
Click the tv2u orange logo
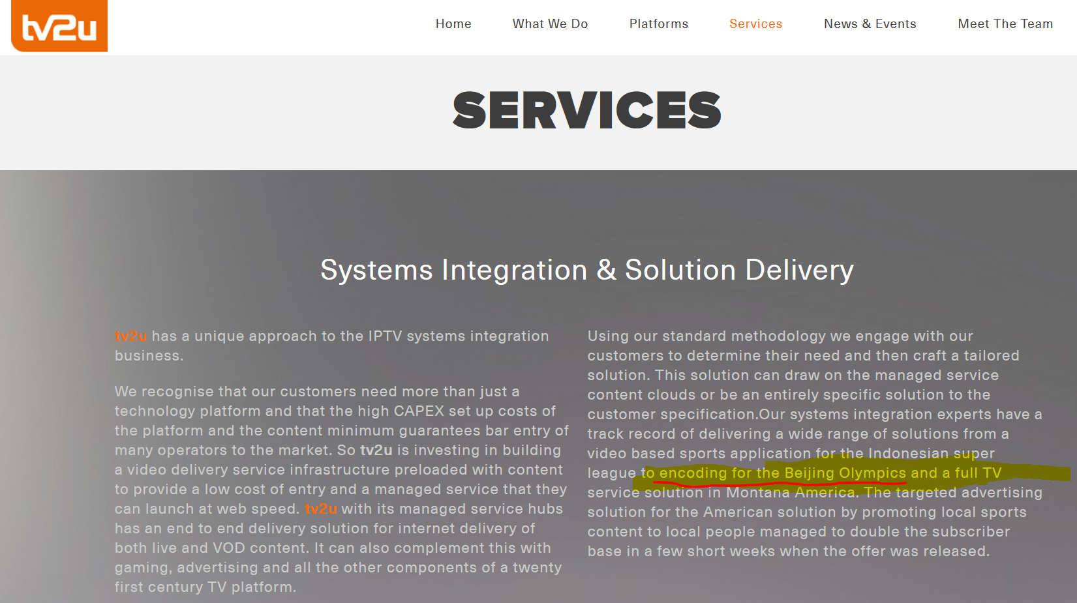[59, 25]
